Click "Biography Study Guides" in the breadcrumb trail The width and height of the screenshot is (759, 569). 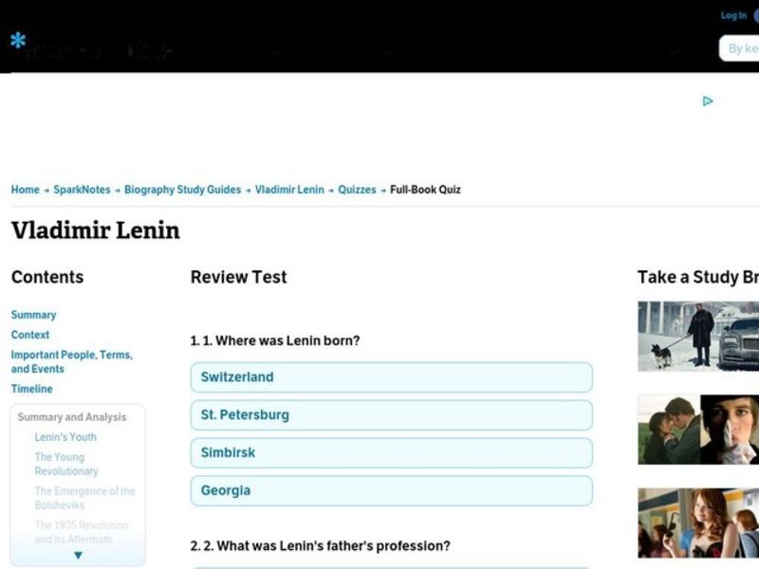point(182,189)
